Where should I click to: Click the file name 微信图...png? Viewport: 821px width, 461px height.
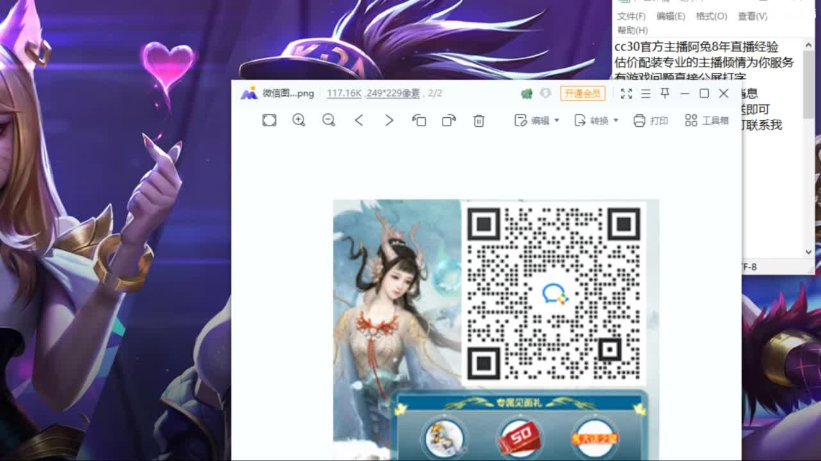tap(288, 93)
